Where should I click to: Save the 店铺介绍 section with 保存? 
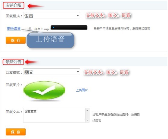[x=16, y=40]
